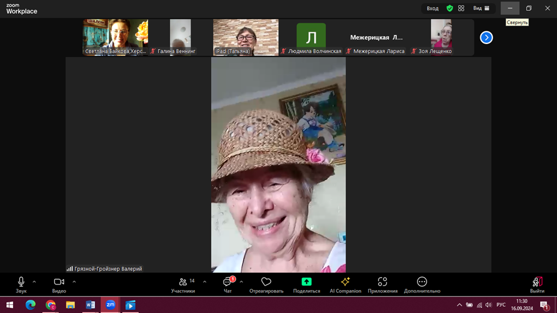Click the Вход sign-in menu item

point(432,9)
